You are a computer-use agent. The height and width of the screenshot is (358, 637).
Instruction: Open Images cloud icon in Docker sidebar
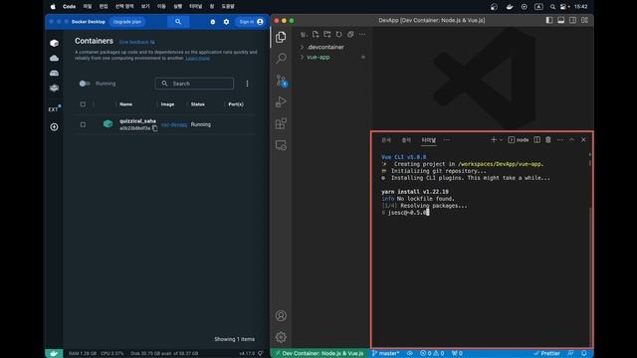click(54, 58)
